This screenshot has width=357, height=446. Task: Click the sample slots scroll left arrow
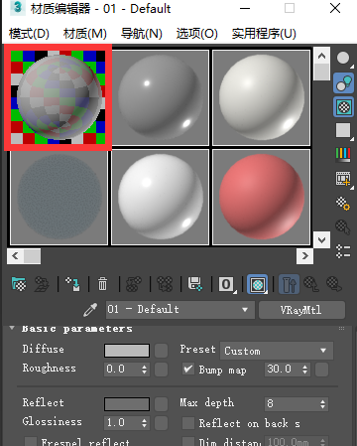[15, 256]
